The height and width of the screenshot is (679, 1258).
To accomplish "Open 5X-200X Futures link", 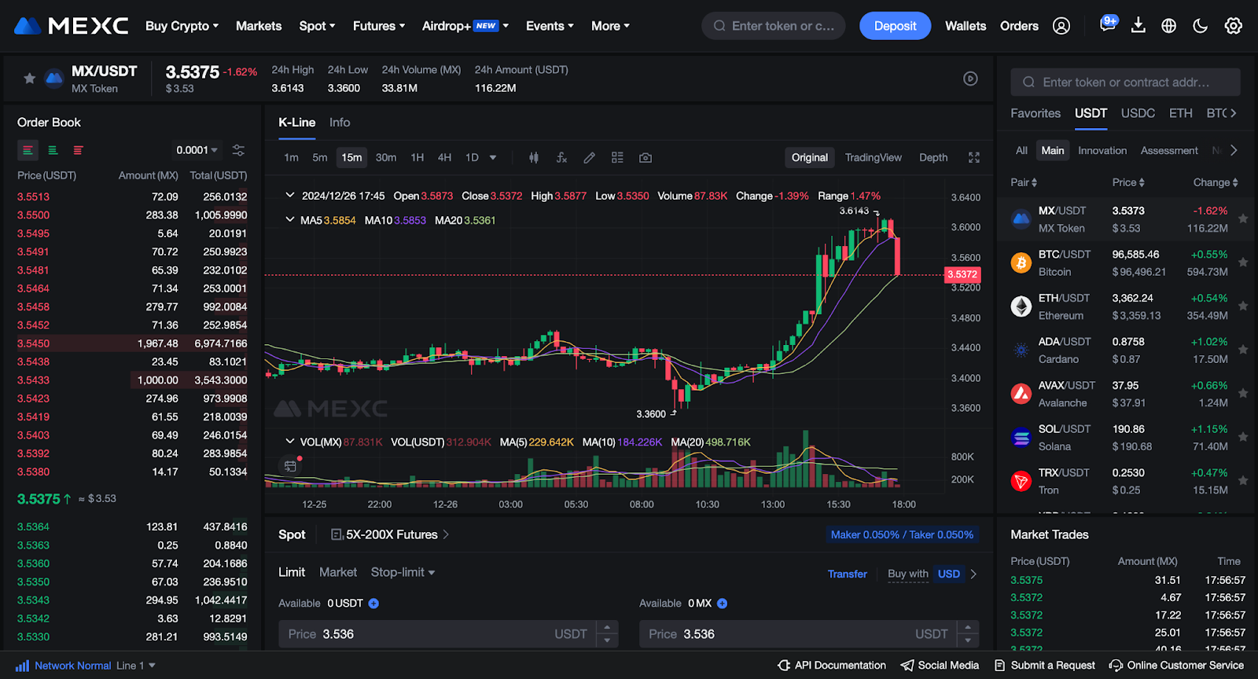I will pos(391,534).
